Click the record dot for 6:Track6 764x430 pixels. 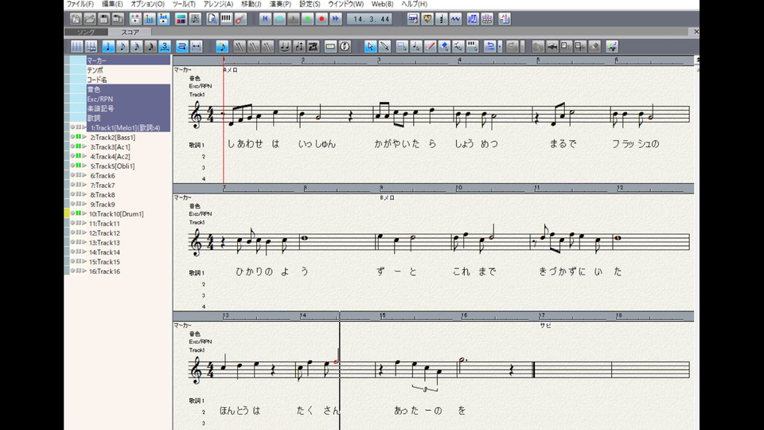[x=72, y=175]
